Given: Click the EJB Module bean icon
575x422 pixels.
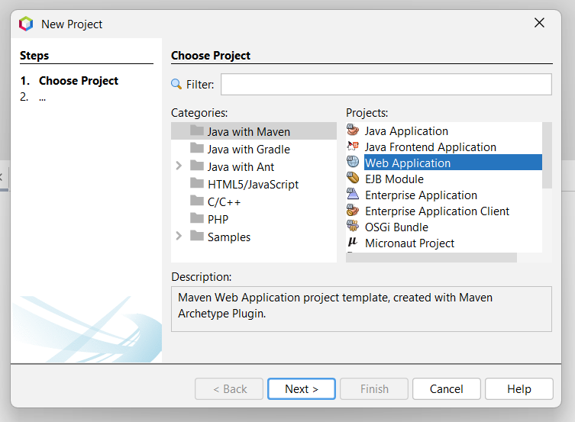Looking at the screenshot, I should [353, 178].
